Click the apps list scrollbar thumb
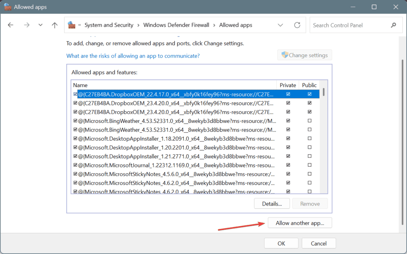This screenshot has width=407, height=254. pyautogui.click(x=324, y=92)
